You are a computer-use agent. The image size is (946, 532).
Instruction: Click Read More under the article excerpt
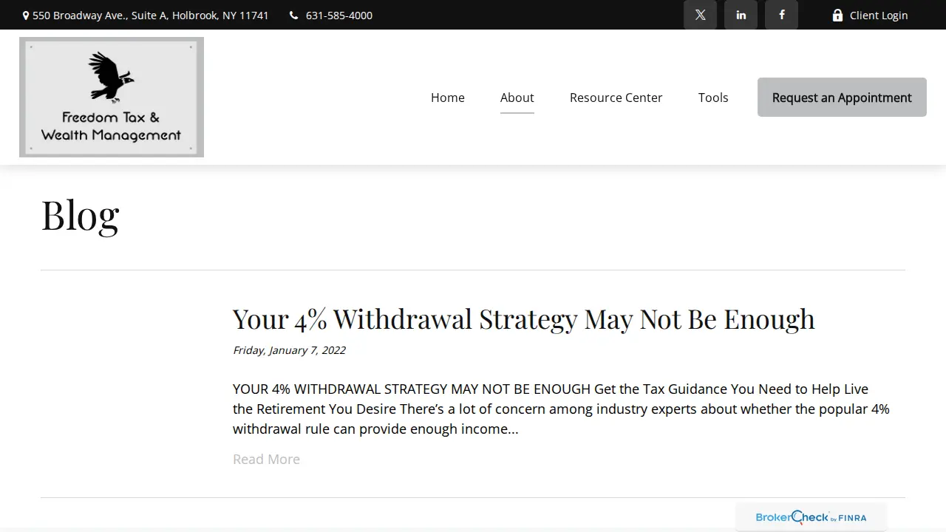tap(266, 459)
